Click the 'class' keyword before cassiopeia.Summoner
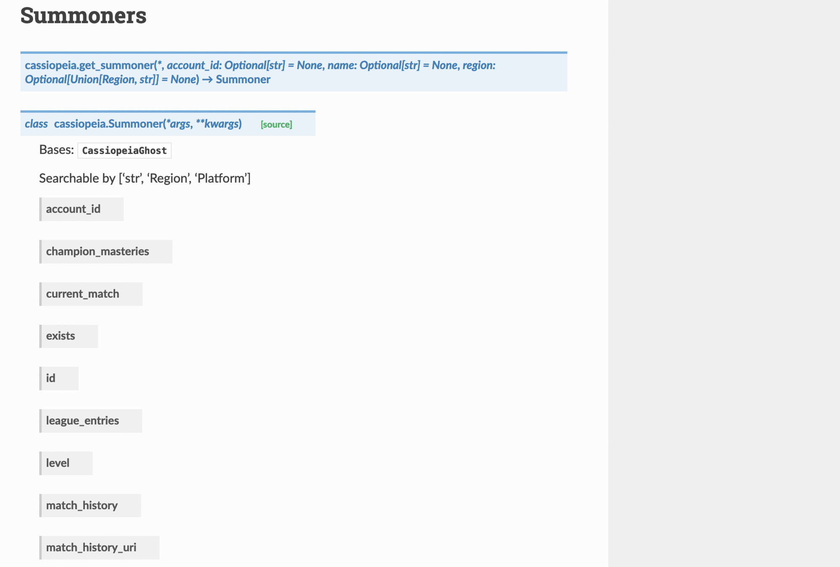This screenshot has width=840, height=567. 36,123
